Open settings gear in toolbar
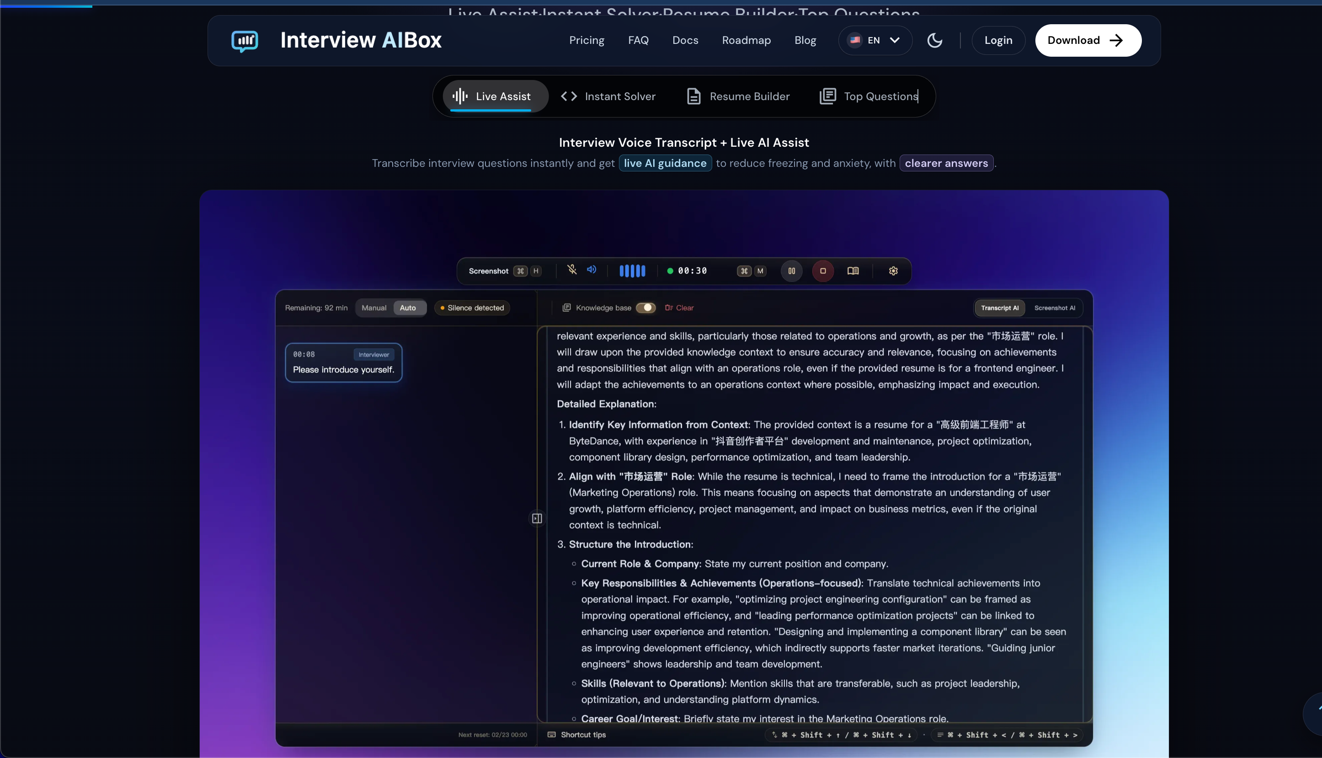 click(x=893, y=271)
